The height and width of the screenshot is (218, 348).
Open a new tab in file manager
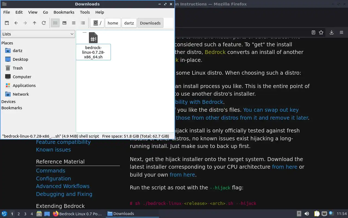[x=7, y=23]
